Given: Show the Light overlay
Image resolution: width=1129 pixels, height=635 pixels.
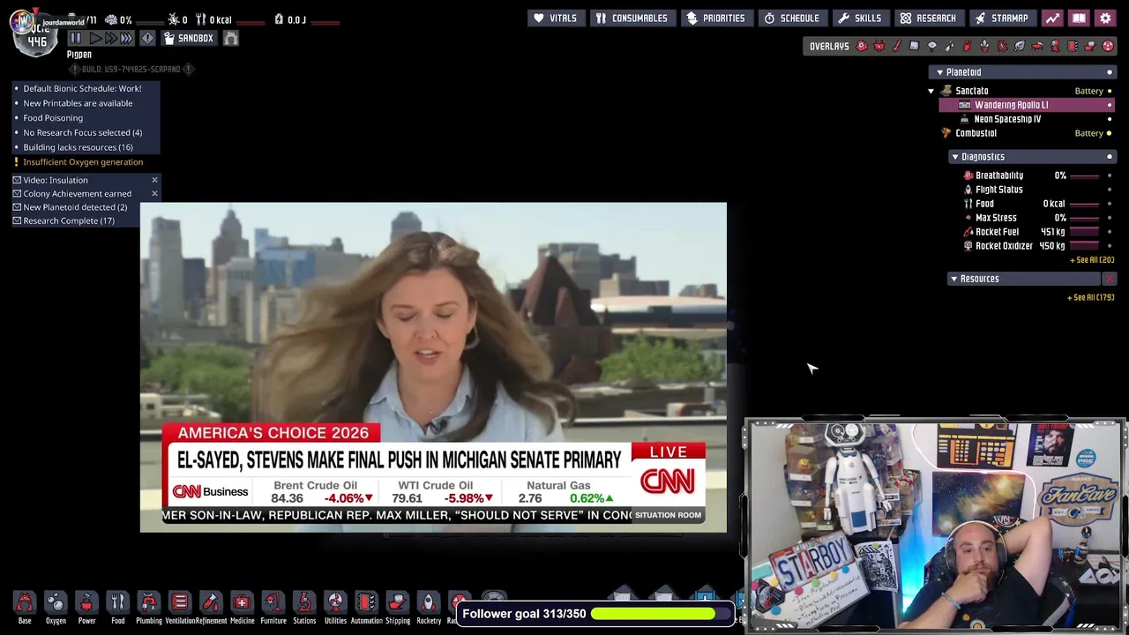Looking at the screenshot, I should 932,46.
